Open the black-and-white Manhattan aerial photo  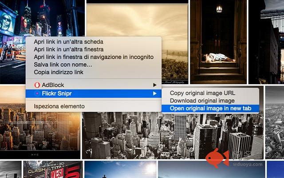173,135
